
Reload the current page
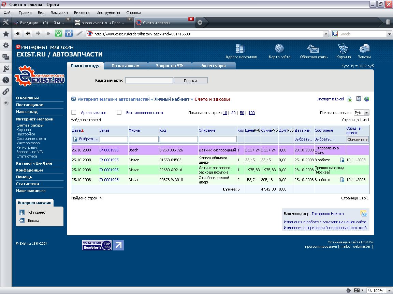click(x=58, y=33)
